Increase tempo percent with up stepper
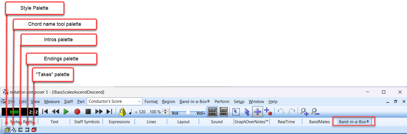407x134 pixels. [x=165, y=110]
